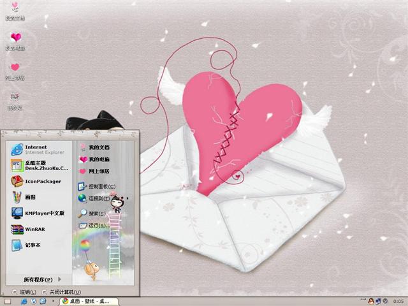
Task: Open QQ penguin tray icon
Action: 371,302
